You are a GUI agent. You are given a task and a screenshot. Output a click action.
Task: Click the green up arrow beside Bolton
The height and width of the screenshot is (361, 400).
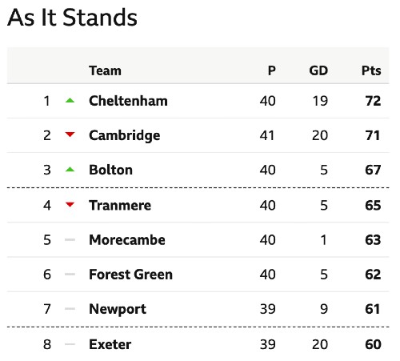point(70,170)
